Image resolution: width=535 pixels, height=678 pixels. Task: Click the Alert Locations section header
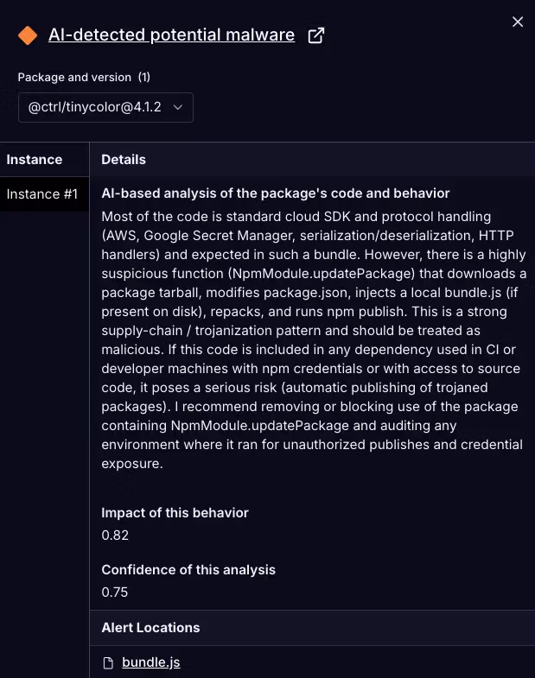(x=150, y=628)
